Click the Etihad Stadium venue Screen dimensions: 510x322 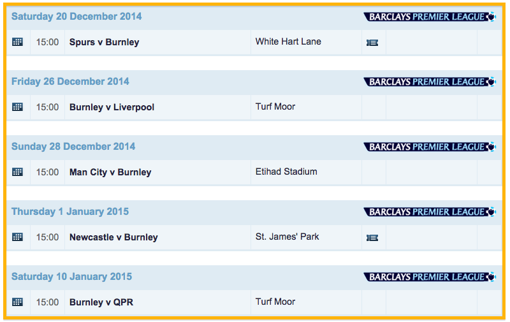click(286, 172)
